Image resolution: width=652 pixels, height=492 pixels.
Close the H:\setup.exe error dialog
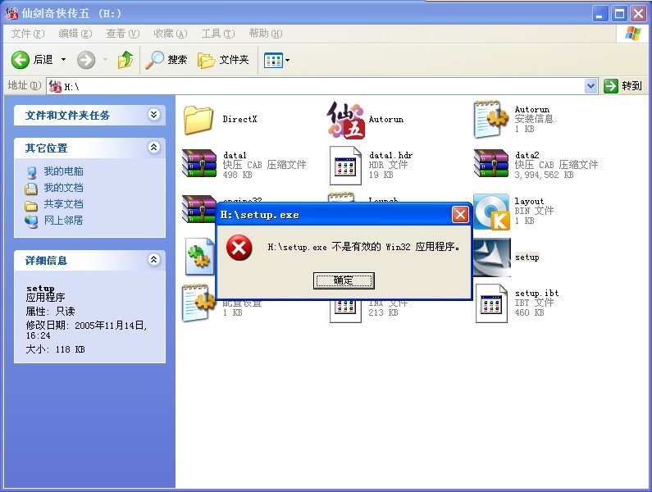click(460, 215)
